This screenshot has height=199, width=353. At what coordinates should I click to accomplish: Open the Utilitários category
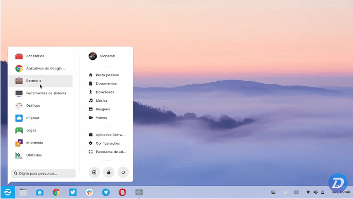pos(40,155)
